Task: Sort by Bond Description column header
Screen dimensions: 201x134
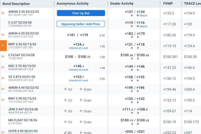Action: pyautogui.click(x=16, y=4)
